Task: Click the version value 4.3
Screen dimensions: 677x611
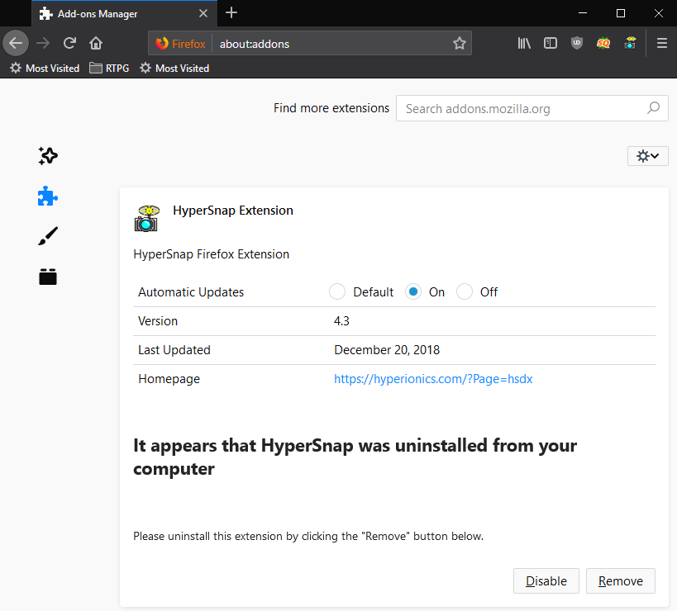Action: [x=341, y=321]
